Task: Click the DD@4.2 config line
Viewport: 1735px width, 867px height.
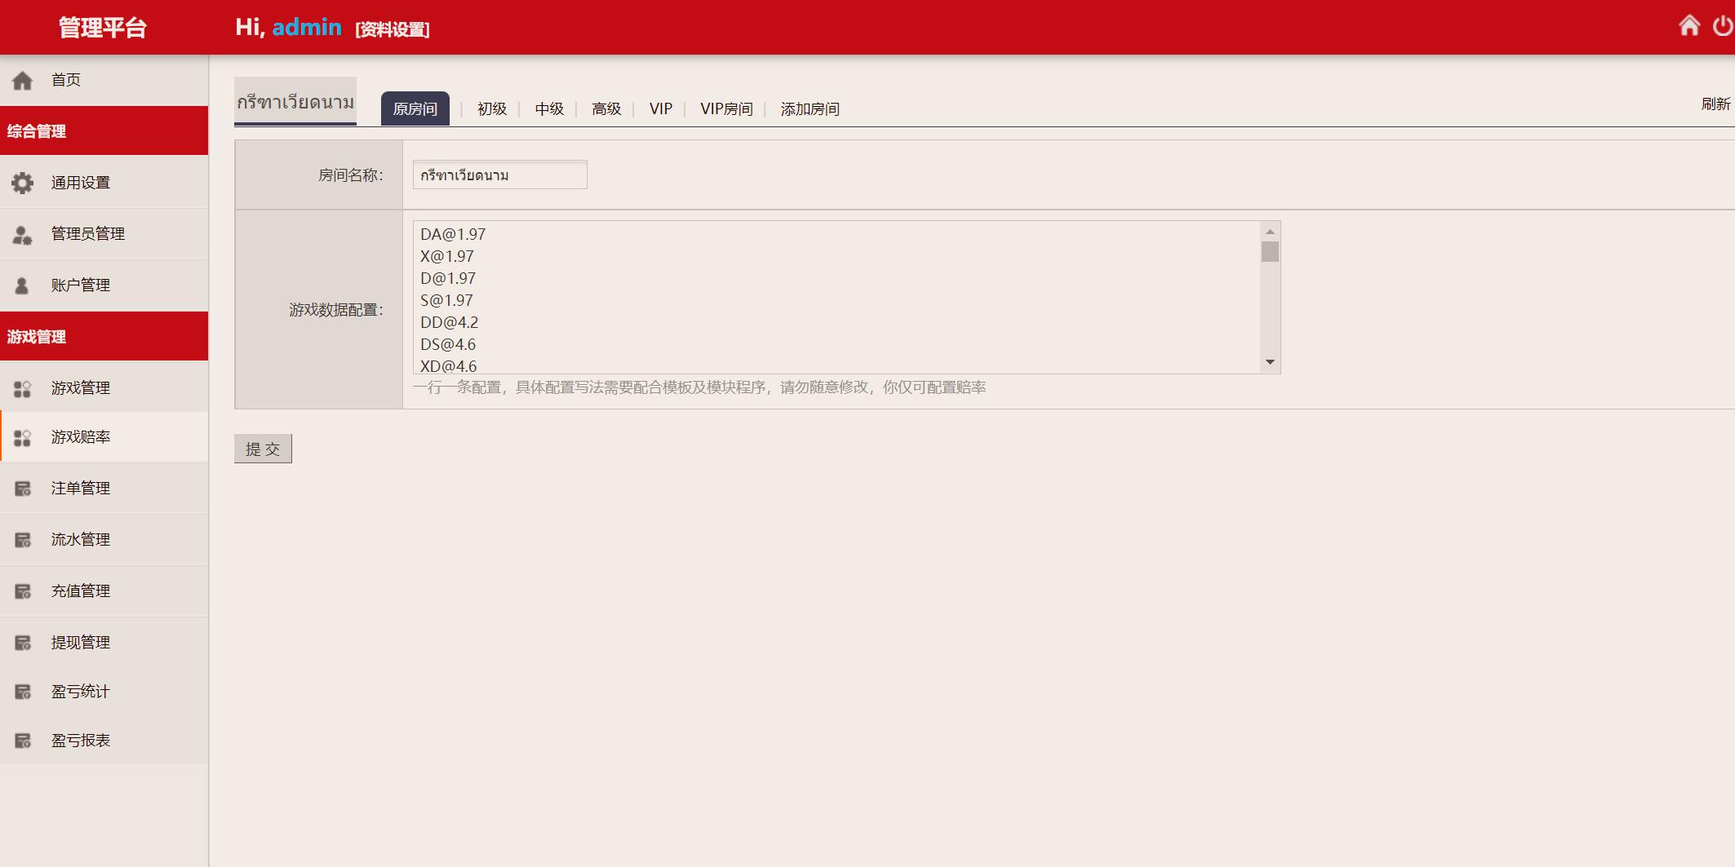Action: tap(450, 322)
